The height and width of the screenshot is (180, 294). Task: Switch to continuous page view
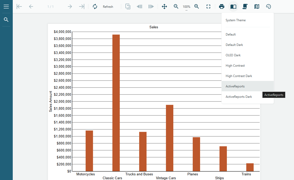pyautogui.click(x=245, y=6)
